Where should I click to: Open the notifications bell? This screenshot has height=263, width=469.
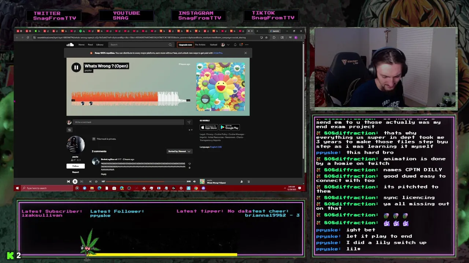235,45
